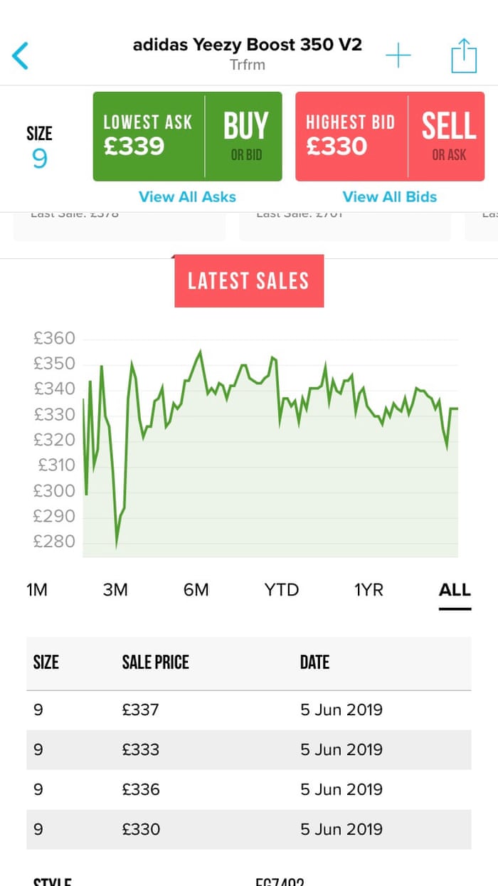
Task: Select the £337 sale row
Action: point(248,710)
